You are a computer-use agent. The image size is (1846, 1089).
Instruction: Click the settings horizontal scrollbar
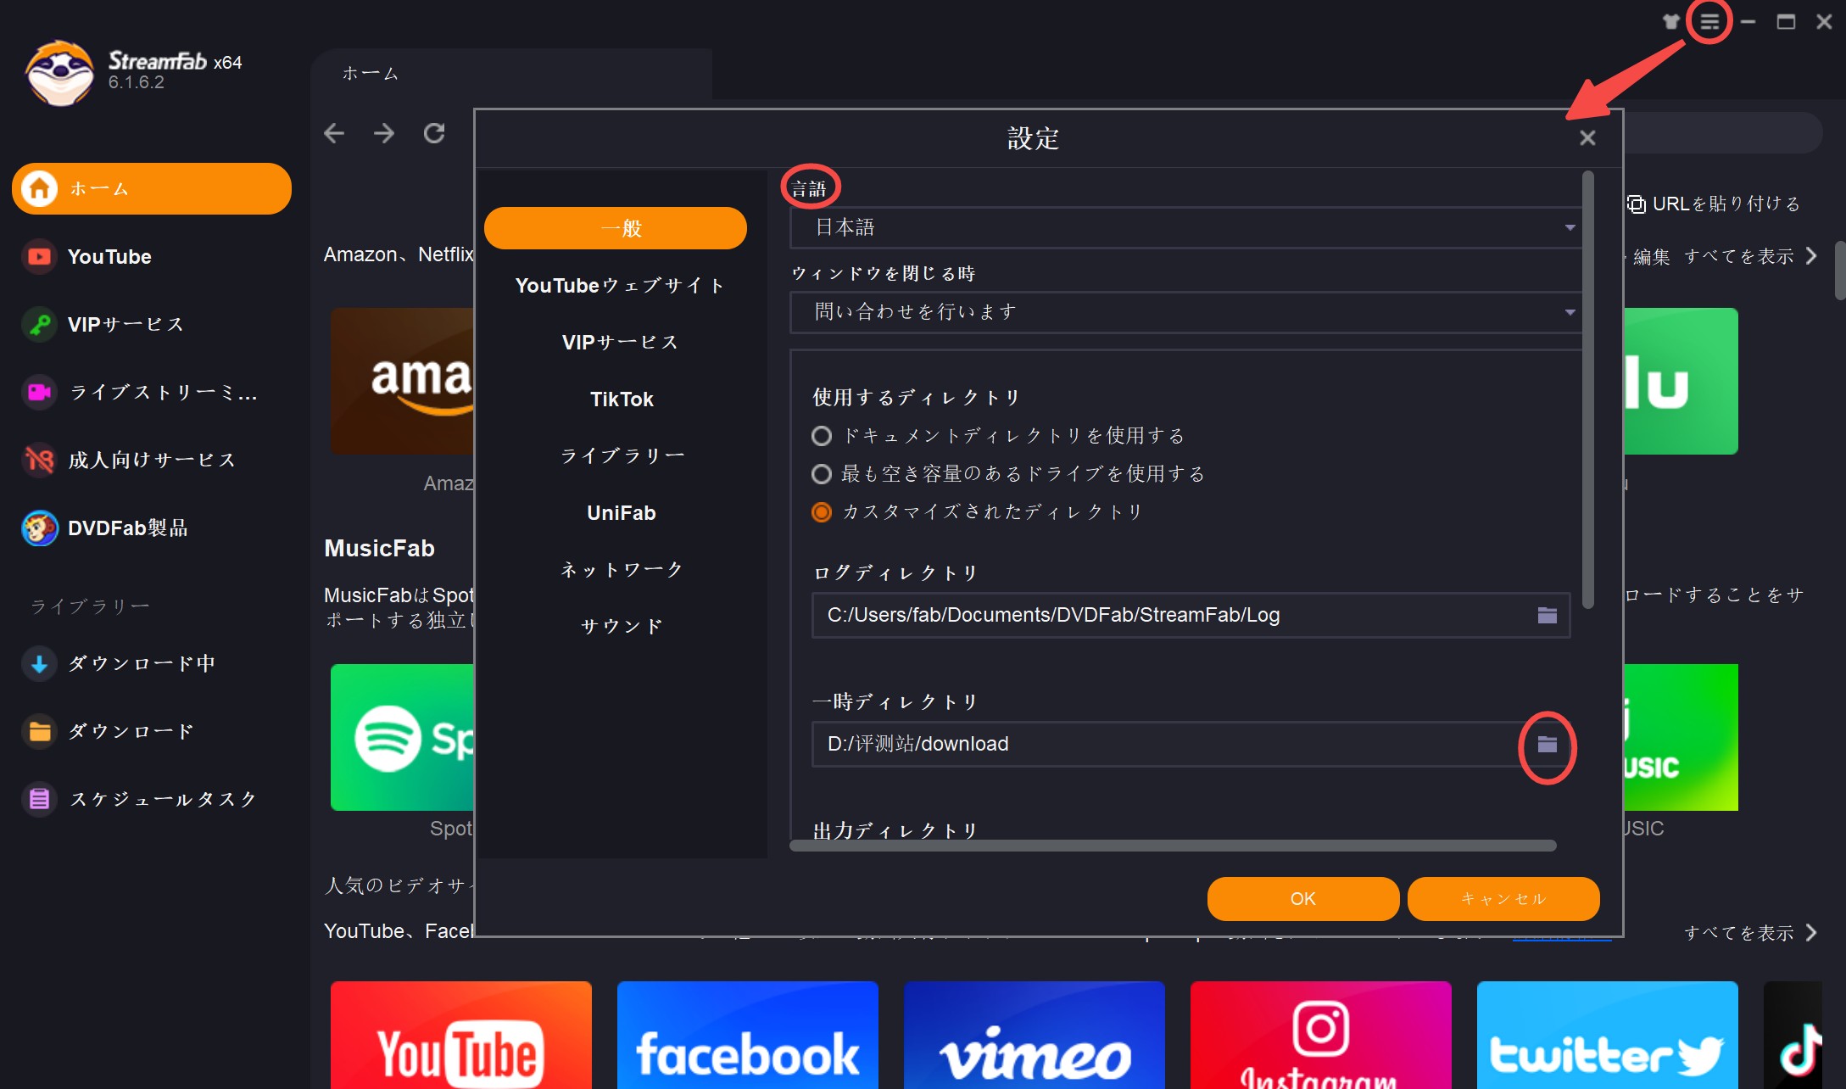pyautogui.click(x=1172, y=846)
